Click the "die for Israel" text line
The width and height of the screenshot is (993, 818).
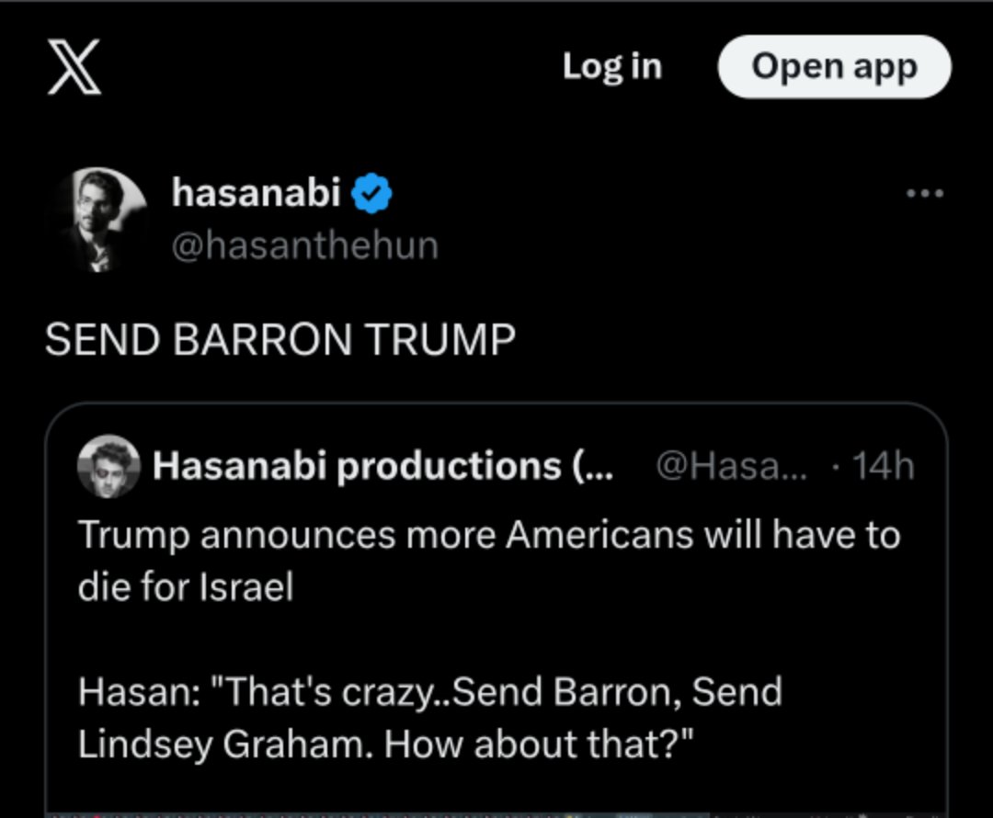(x=185, y=587)
